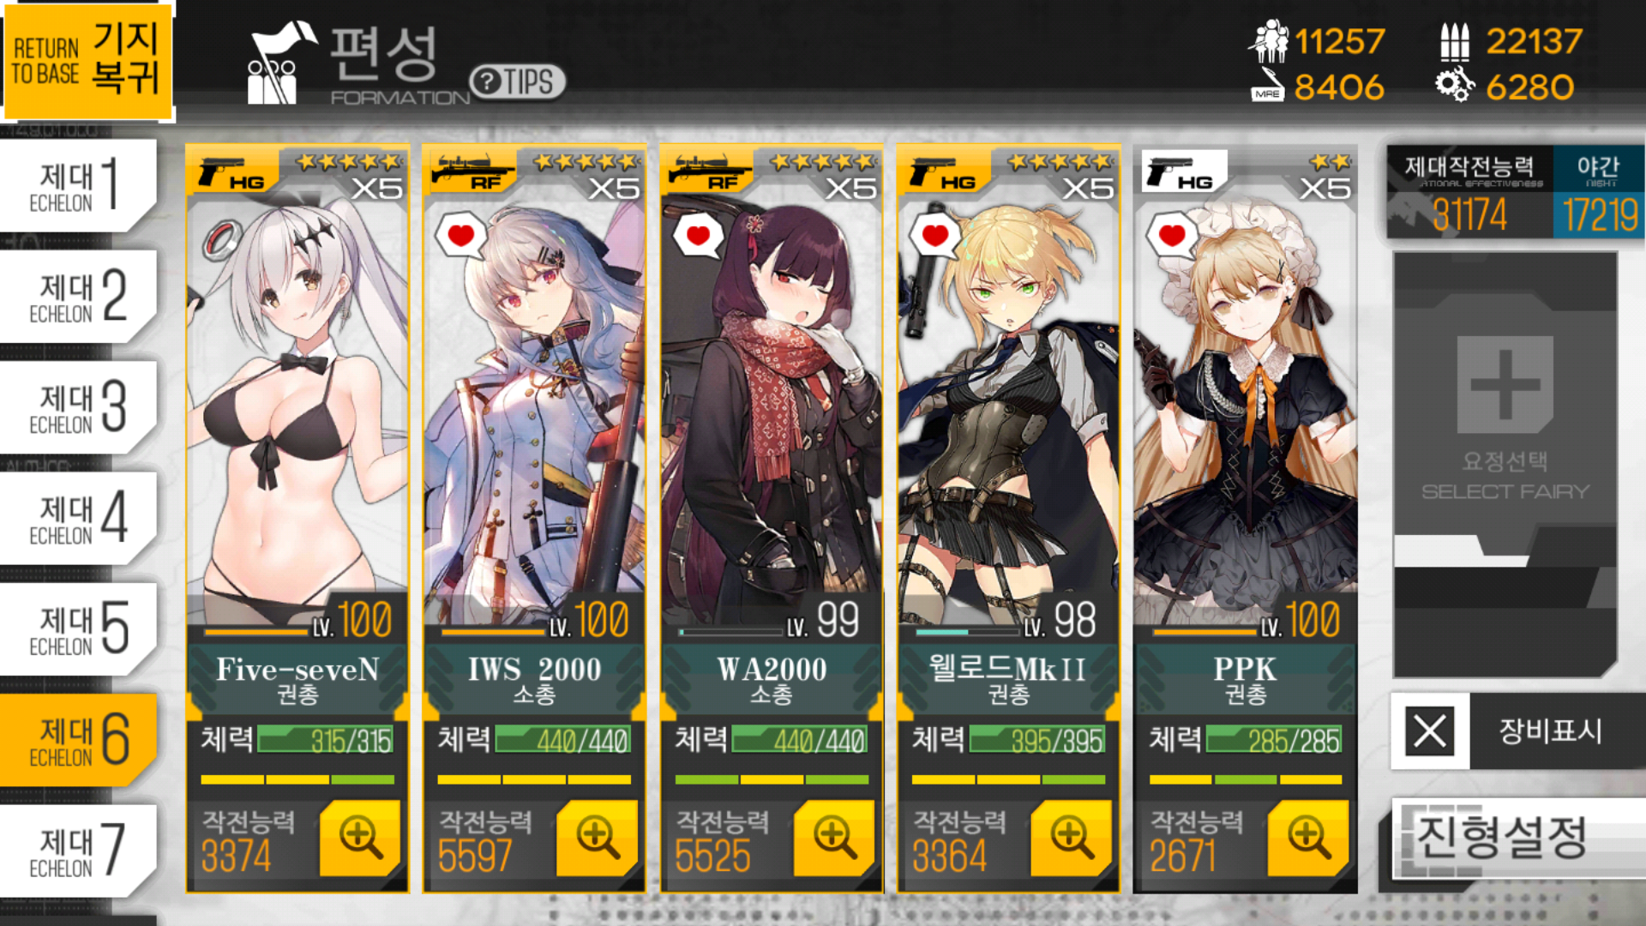
Task: Click the manpower resource icon
Action: click(1268, 40)
